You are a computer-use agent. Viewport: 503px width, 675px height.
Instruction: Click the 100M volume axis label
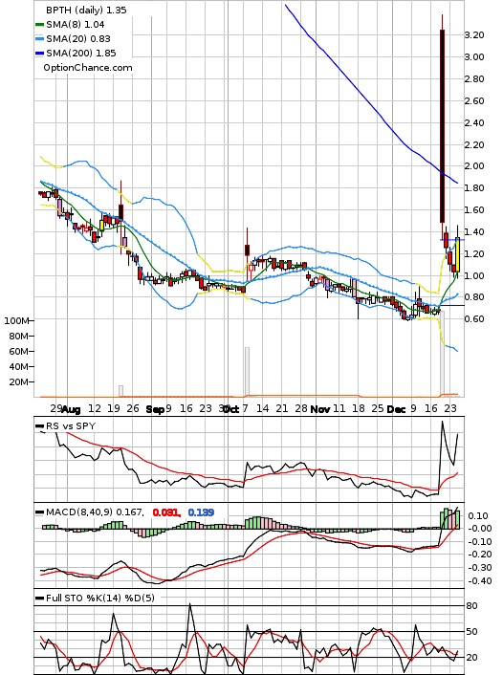[x=16, y=320]
